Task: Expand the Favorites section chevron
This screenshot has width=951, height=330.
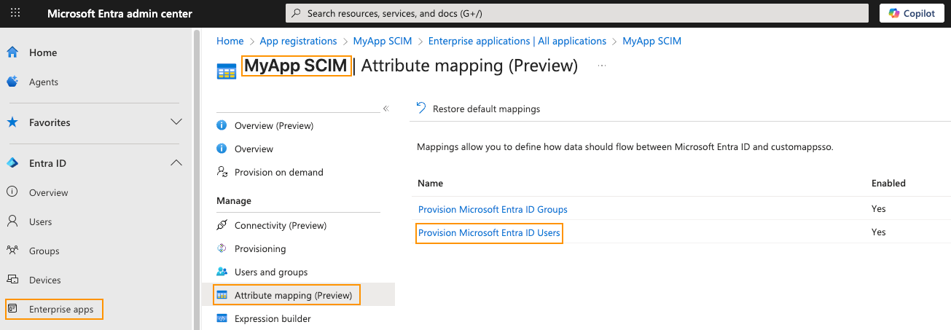Action: [x=176, y=122]
